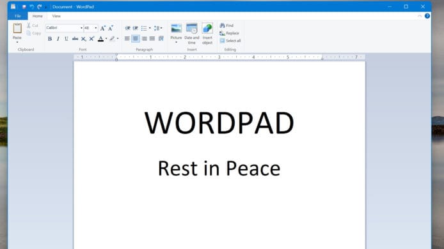Toggle superscript formatting
Image resolution: width=444 pixels, height=249 pixels.
point(91,39)
